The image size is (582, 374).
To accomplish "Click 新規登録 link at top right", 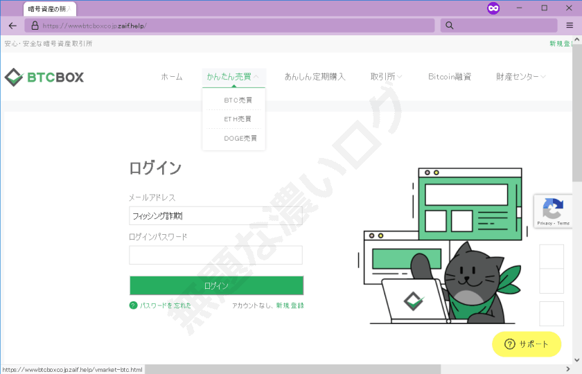I will point(561,44).
